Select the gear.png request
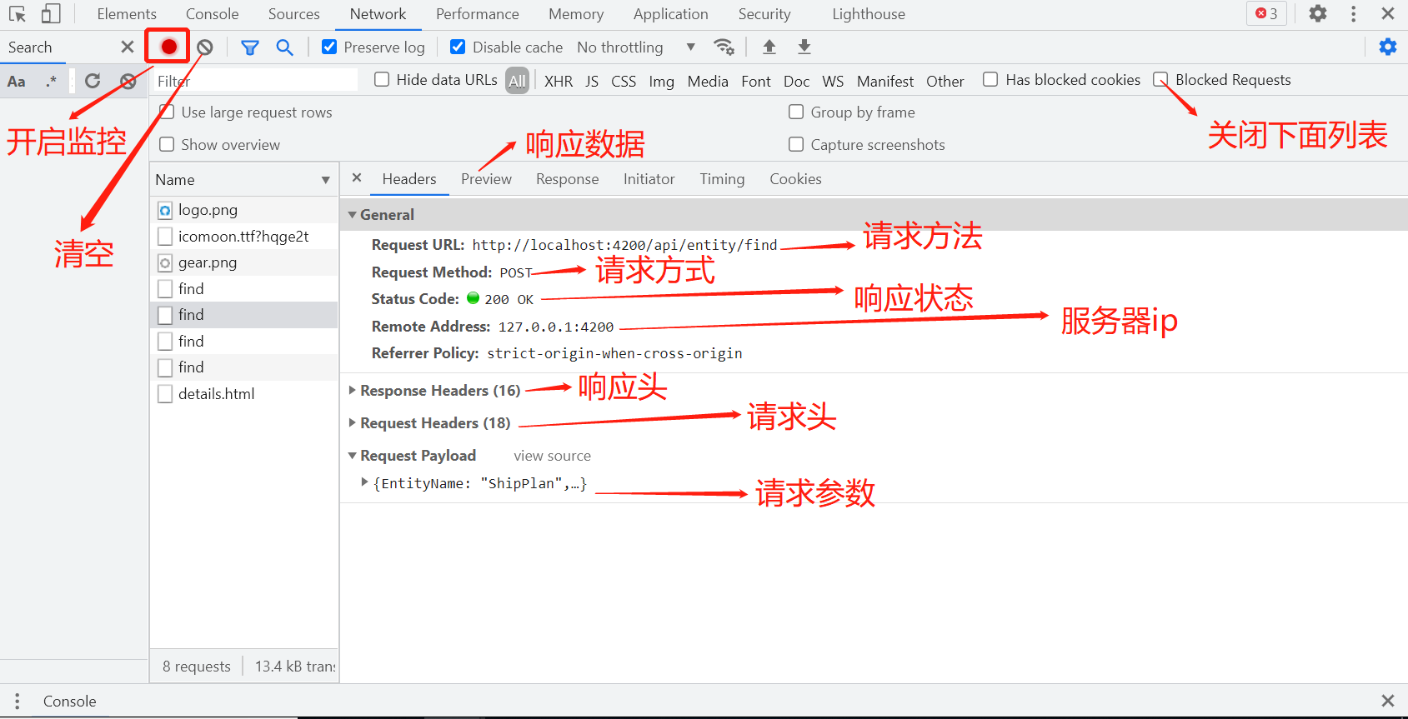 [x=244, y=262]
